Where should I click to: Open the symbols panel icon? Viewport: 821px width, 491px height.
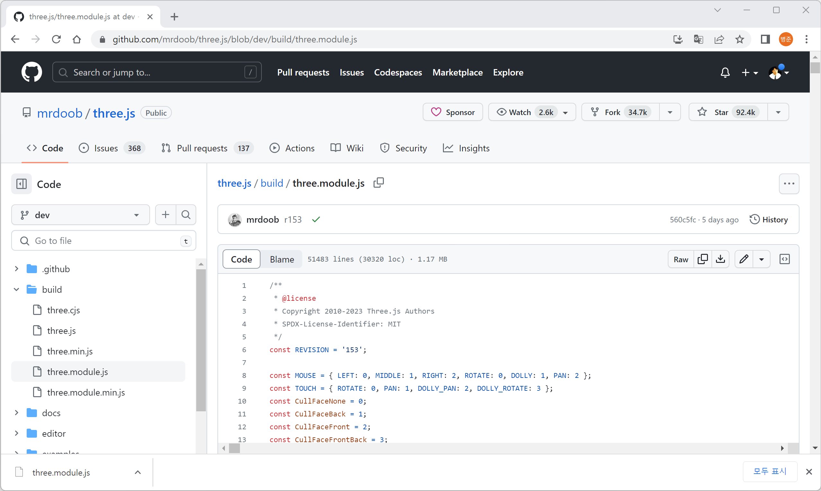[784, 259]
